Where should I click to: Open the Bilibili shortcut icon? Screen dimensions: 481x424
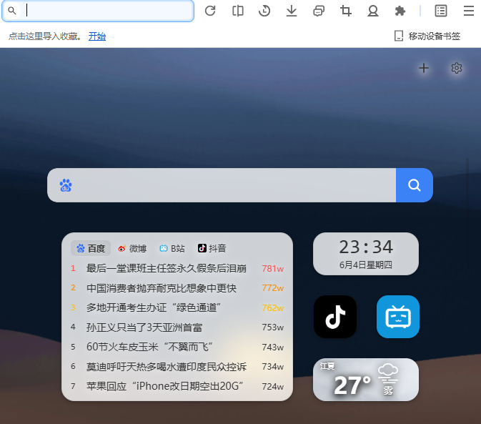398,317
